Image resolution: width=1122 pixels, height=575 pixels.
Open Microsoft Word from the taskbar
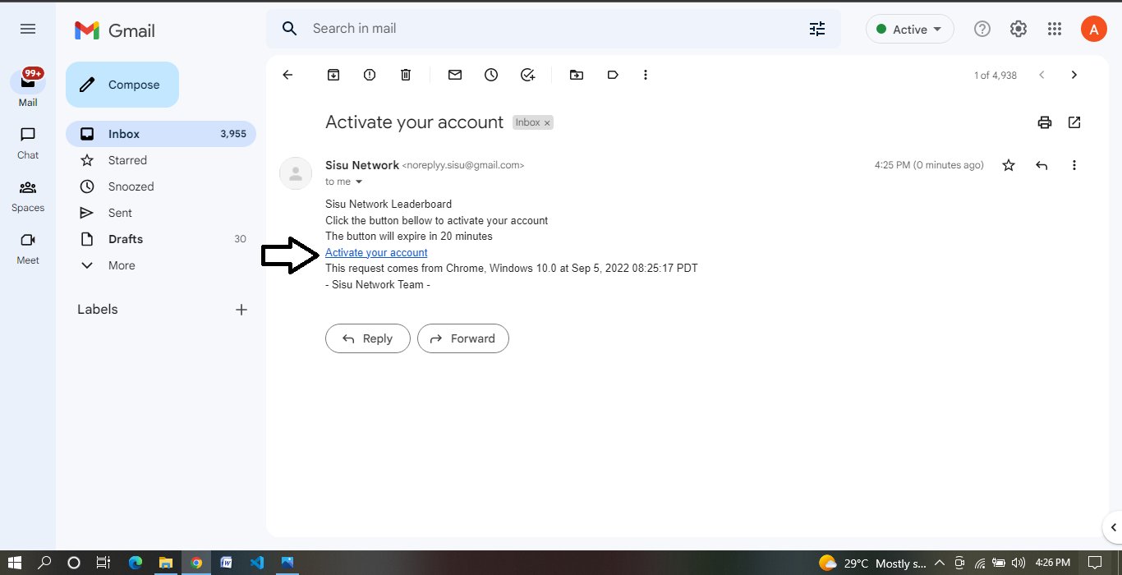[x=227, y=563]
